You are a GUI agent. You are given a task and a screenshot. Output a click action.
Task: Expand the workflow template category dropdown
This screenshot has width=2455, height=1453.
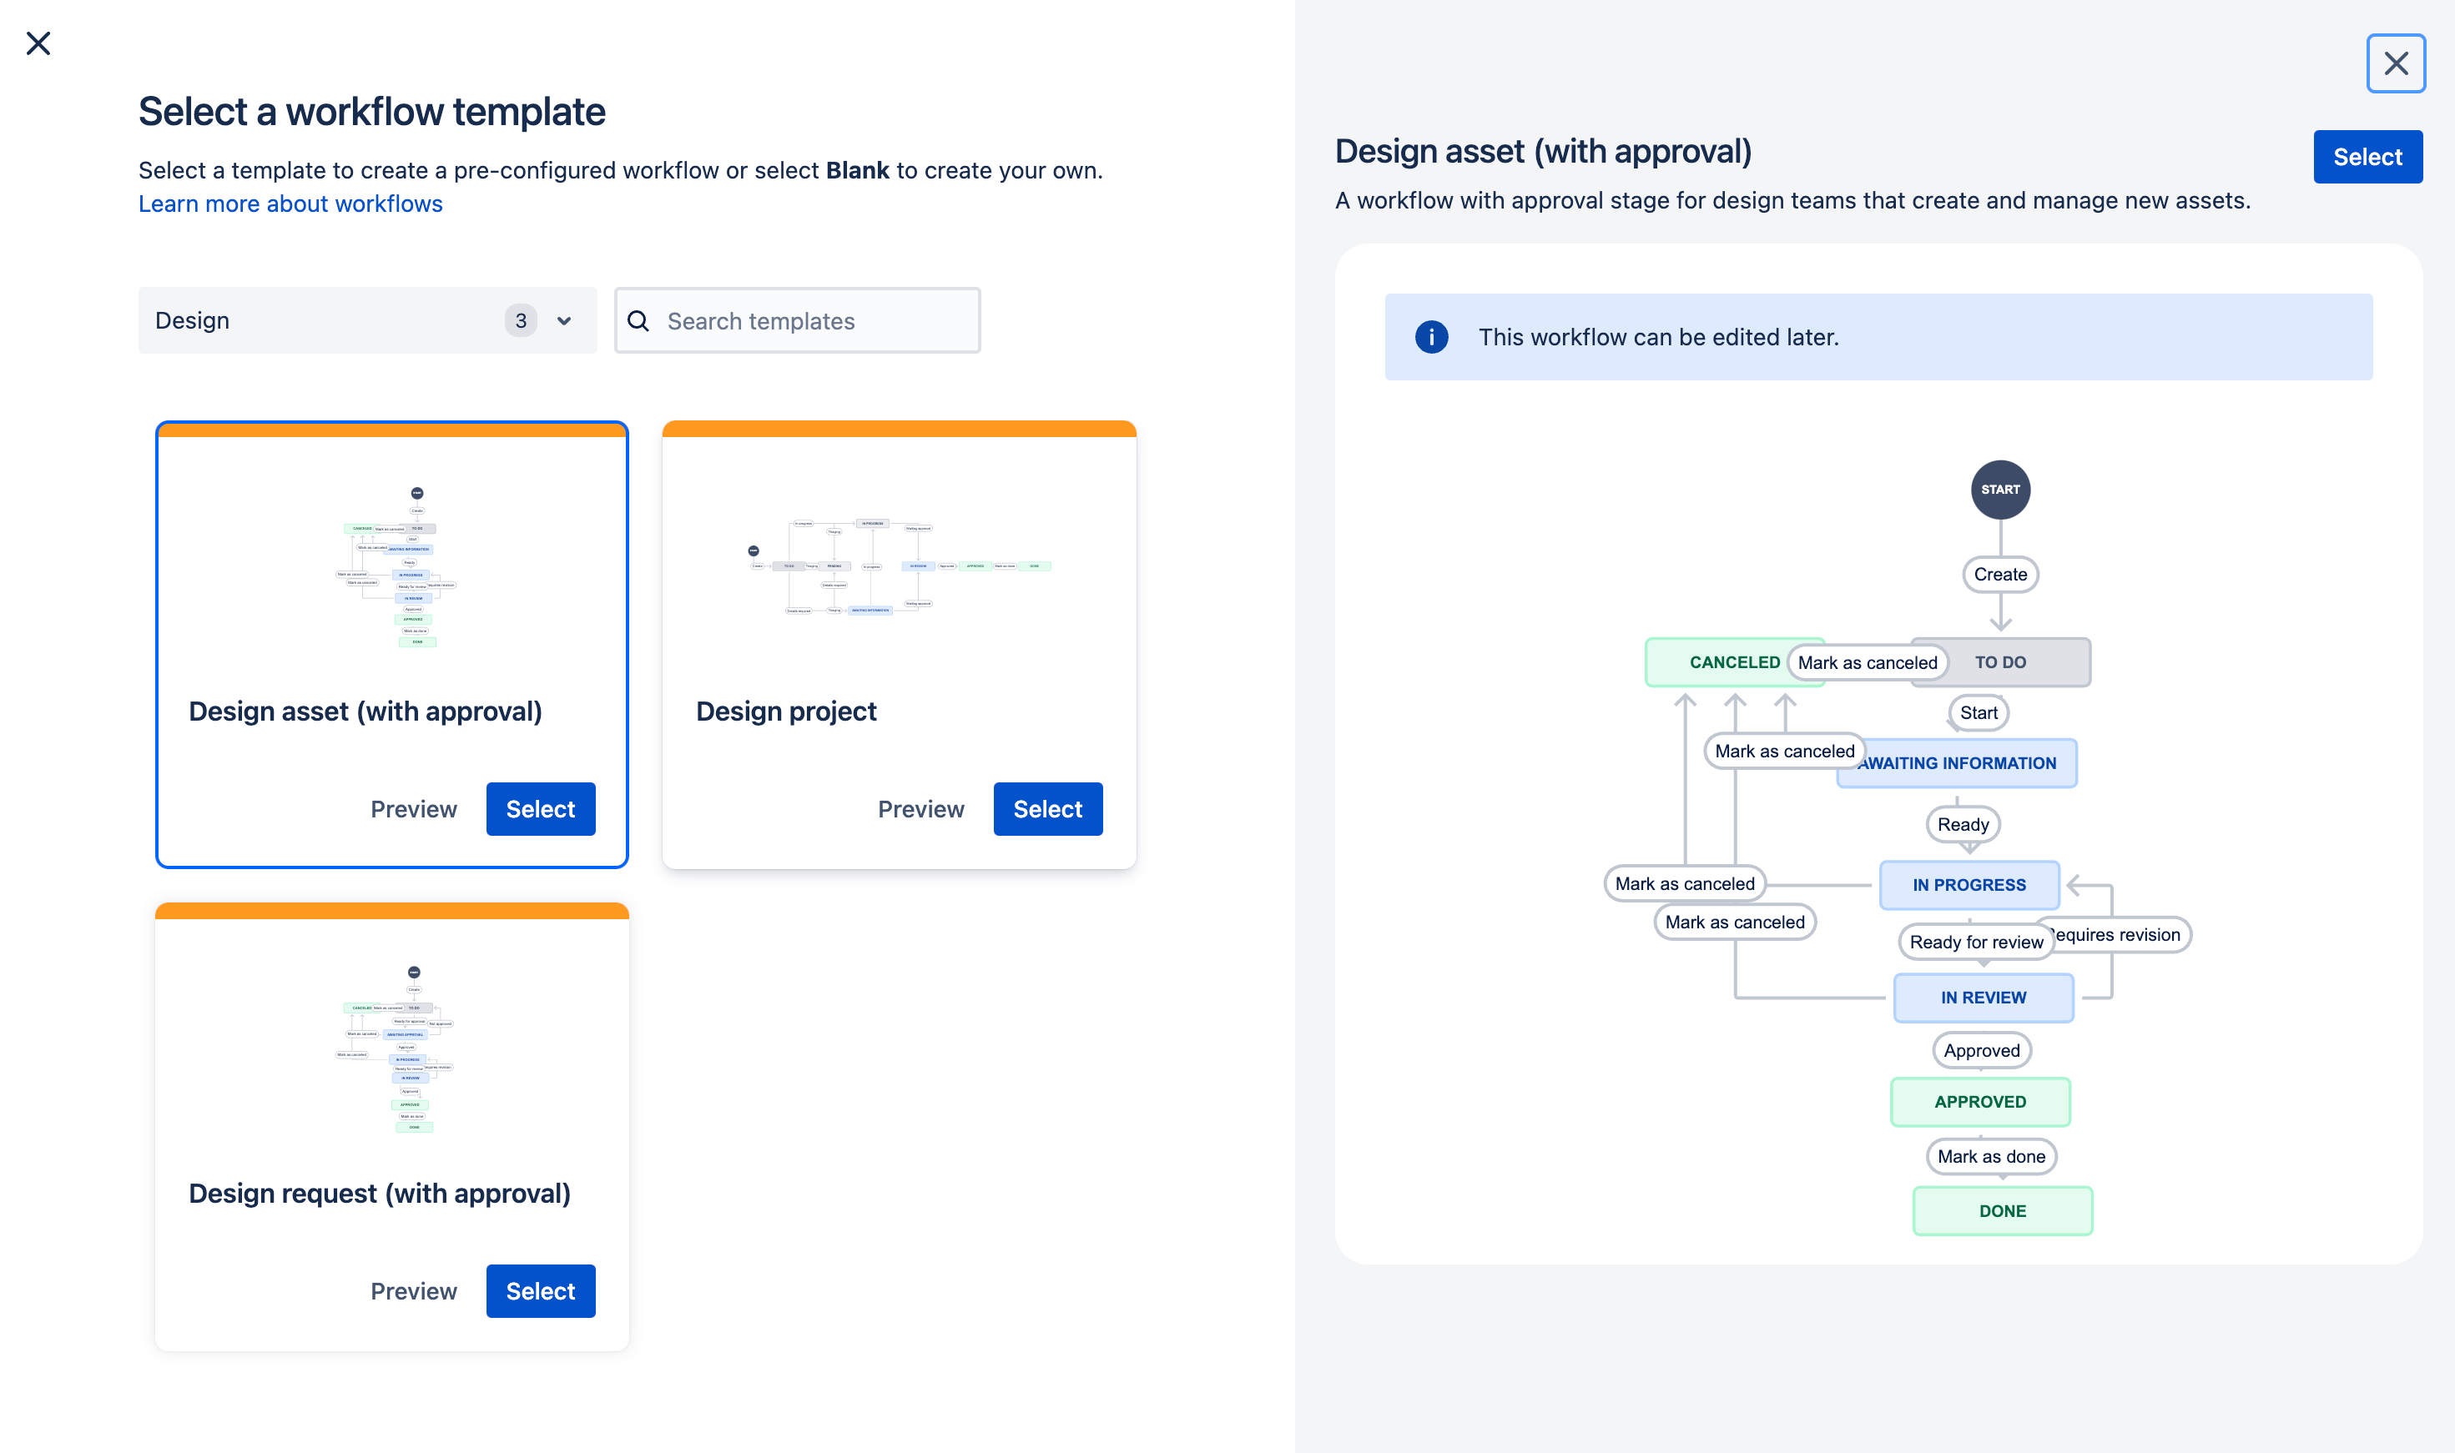pos(567,320)
